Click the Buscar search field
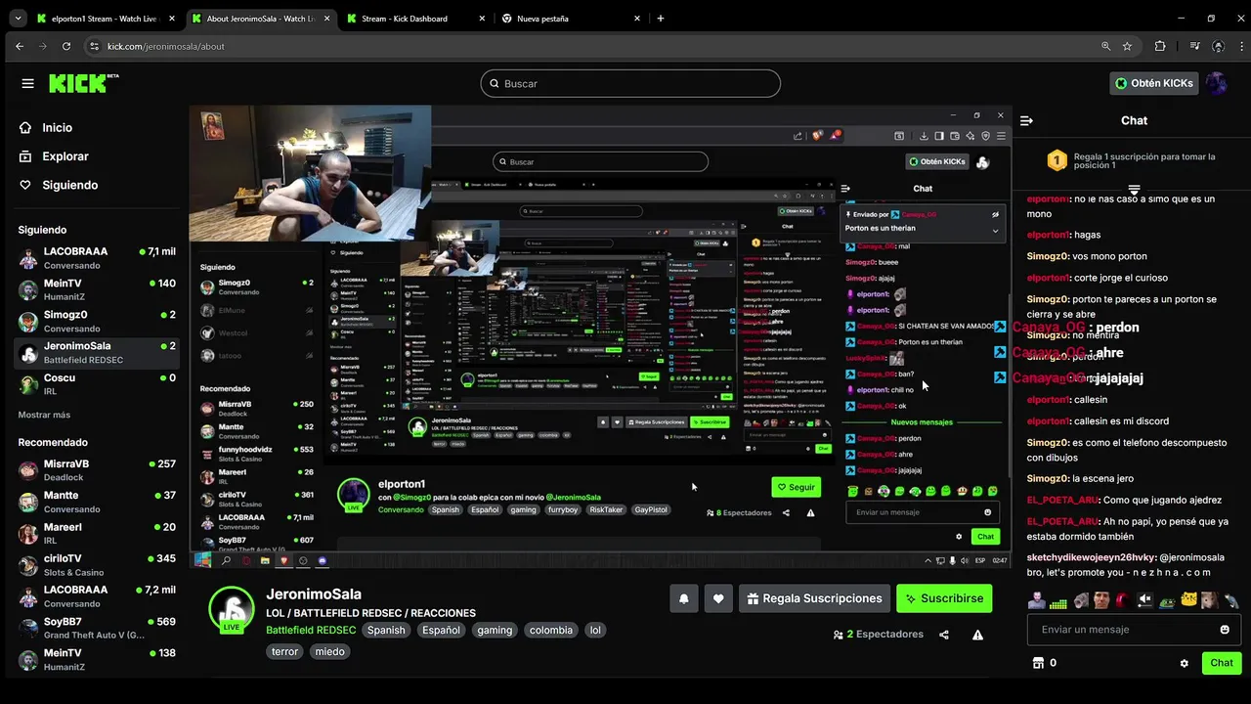This screenshot has width=1251, height=704. coord(630,83)
